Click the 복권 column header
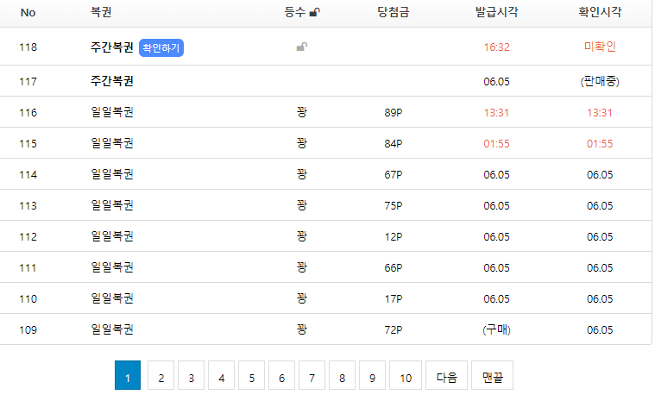This screenshot has height=401, width=655. 101,12
